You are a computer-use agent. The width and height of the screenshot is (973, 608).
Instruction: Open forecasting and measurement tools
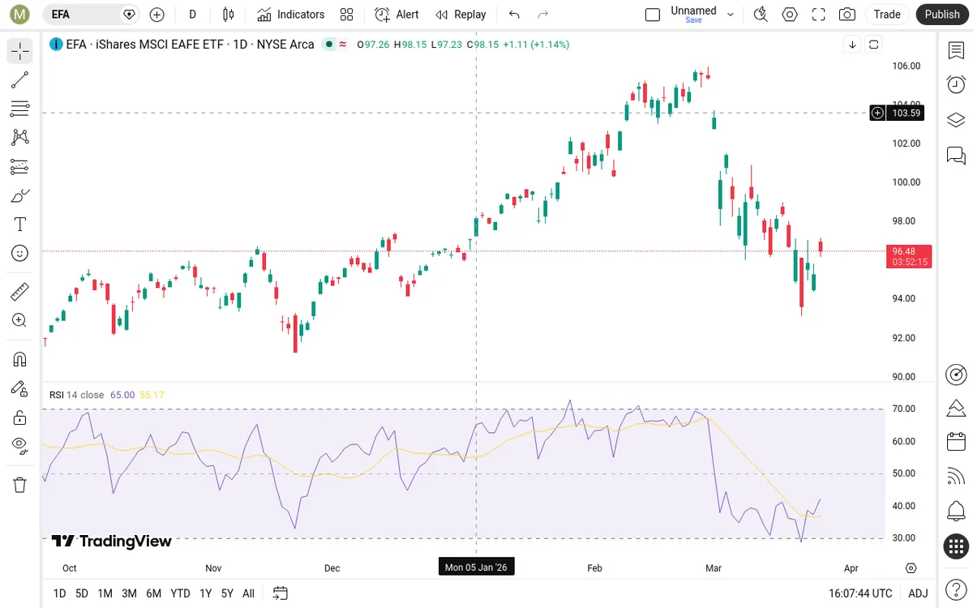[x=20, y=167]
